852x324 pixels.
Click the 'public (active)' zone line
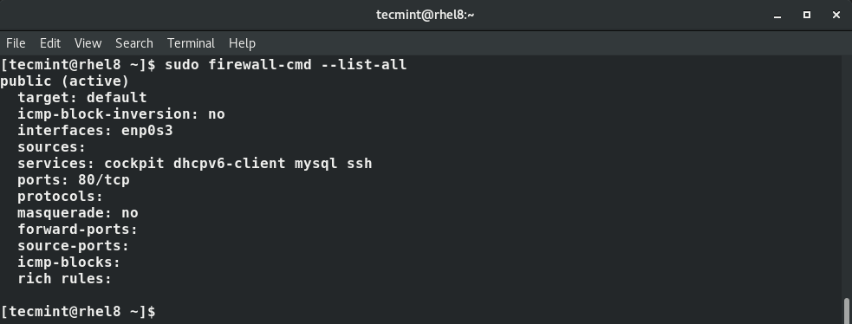point(65,81)
